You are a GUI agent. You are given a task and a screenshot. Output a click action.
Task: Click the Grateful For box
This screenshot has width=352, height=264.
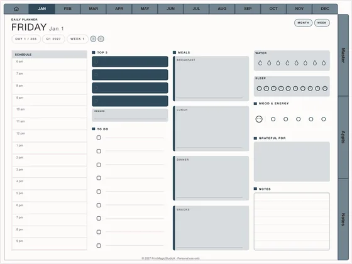pyautogui.click(x=292, y=162)
